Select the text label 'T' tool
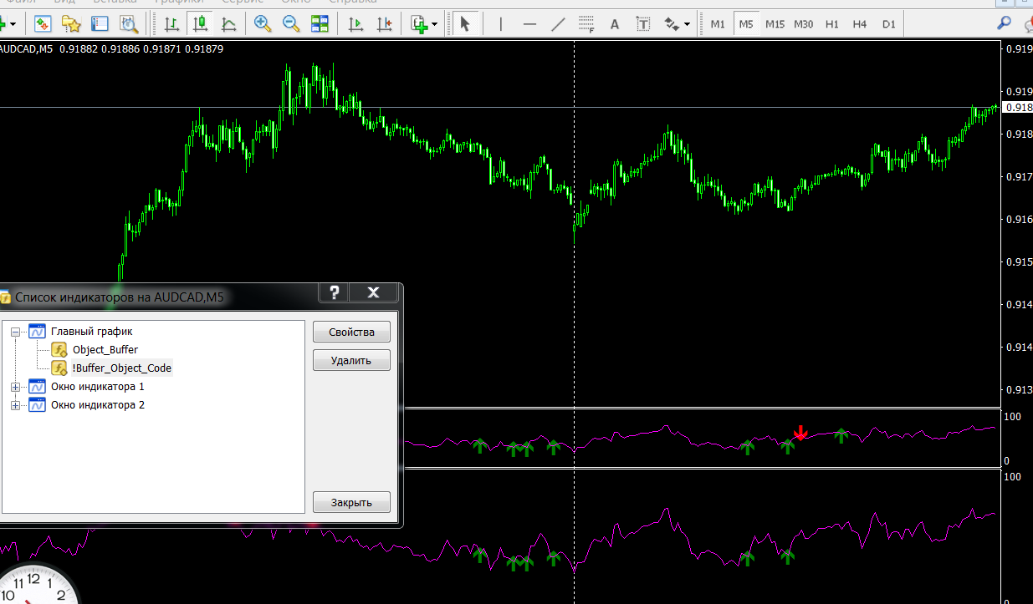 pyautogui.click(x=643, y=23)
